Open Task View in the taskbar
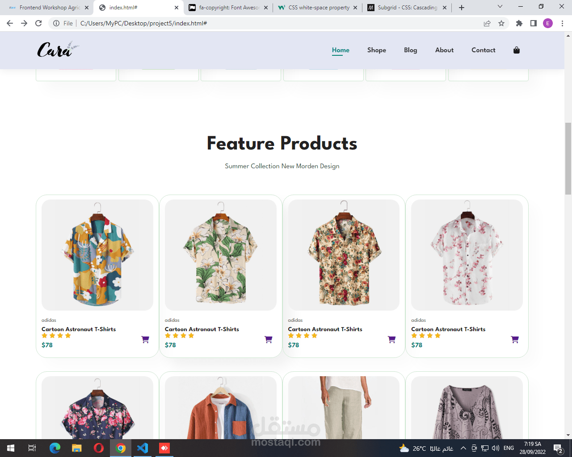572x457 pixels. [32, 448]
